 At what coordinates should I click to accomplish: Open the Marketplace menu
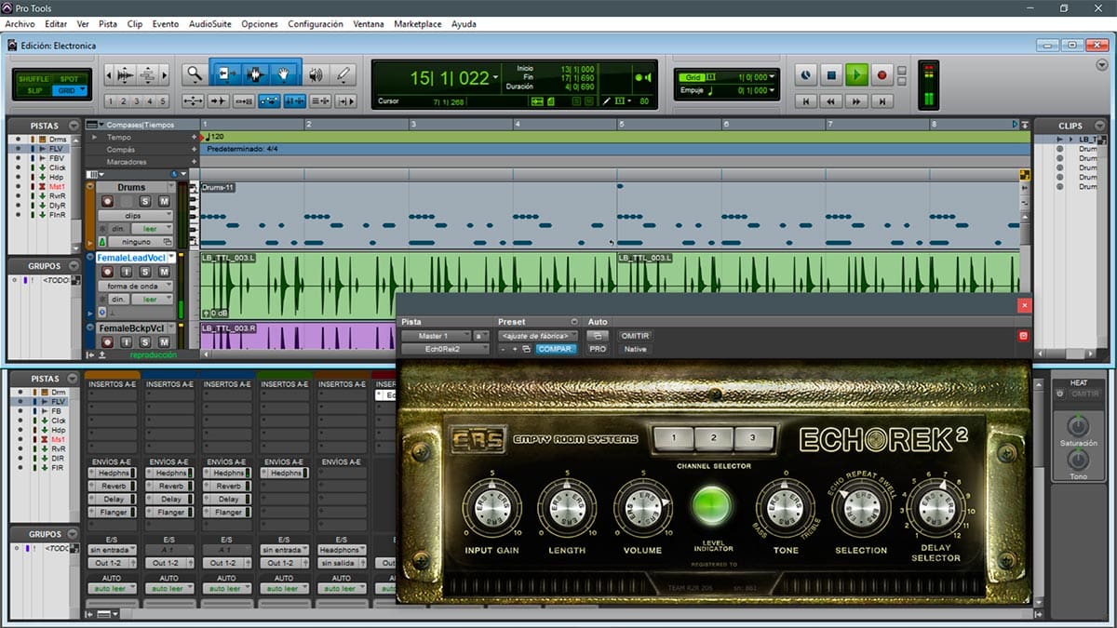tap(418, 23)
